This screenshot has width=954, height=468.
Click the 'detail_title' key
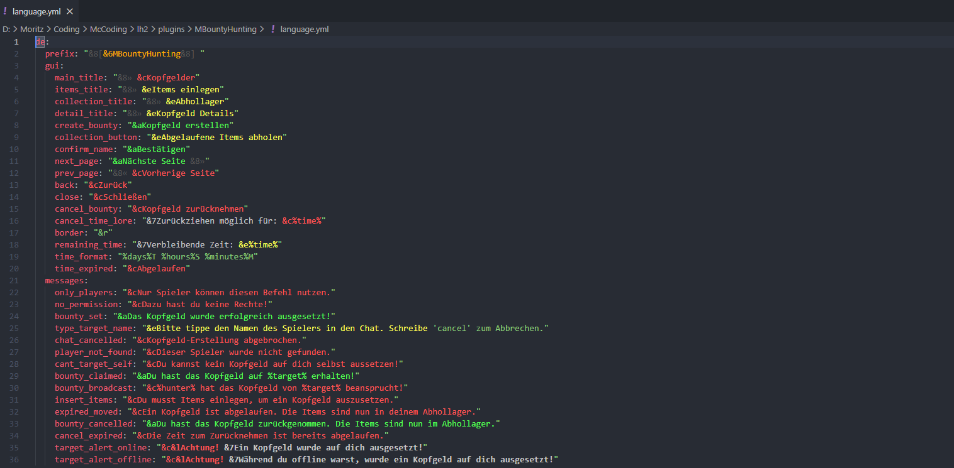[84, 113]
